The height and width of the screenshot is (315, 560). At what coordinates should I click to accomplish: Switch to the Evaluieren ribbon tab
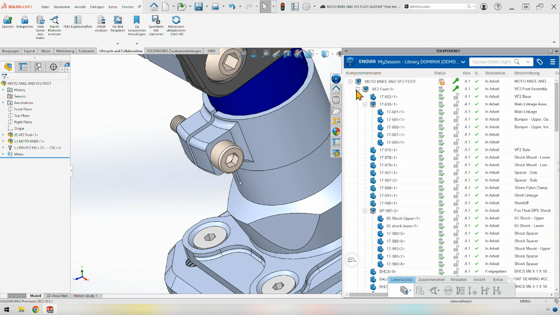(x=87, y=51)
